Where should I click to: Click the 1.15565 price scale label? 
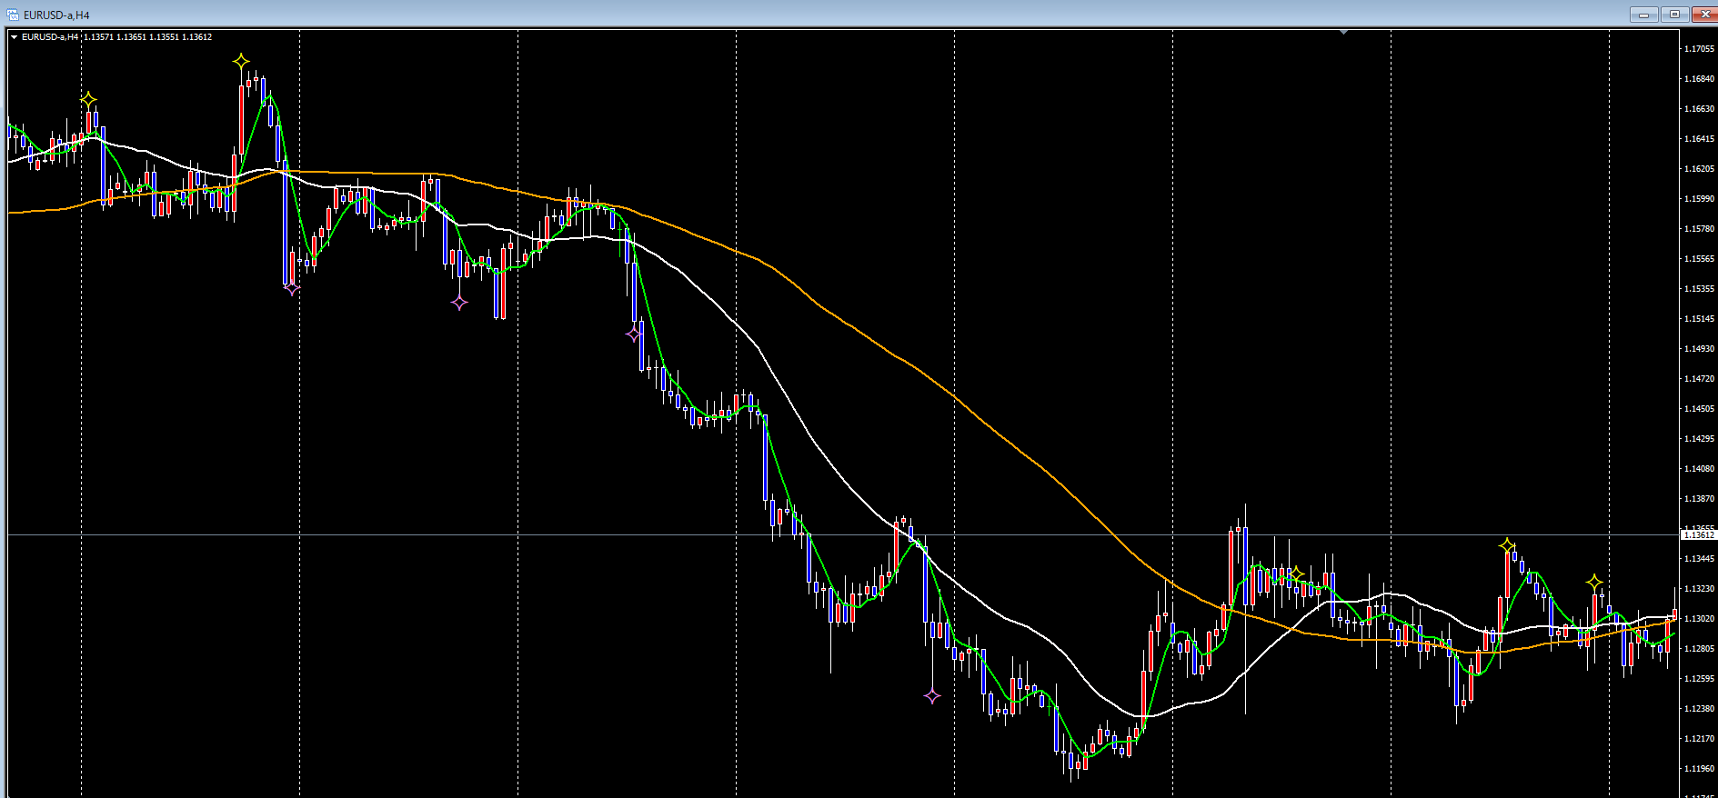[x=1699, y=259]
